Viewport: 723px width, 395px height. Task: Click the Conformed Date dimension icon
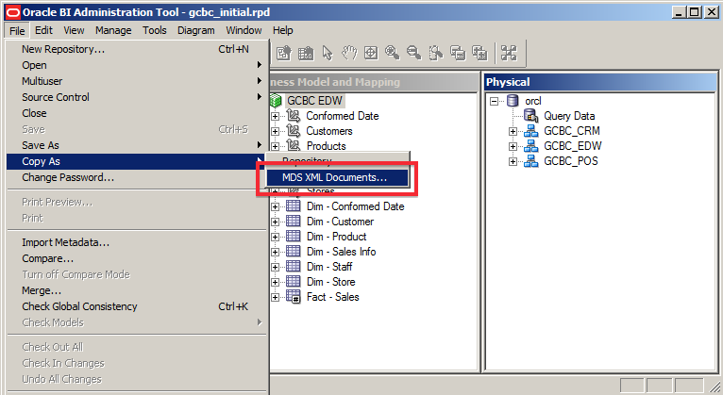tap(294, 116)
